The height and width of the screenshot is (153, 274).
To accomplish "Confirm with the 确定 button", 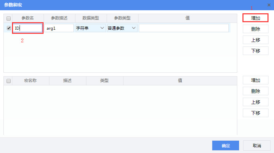I will pyautogui.click(x=226, y=145).
